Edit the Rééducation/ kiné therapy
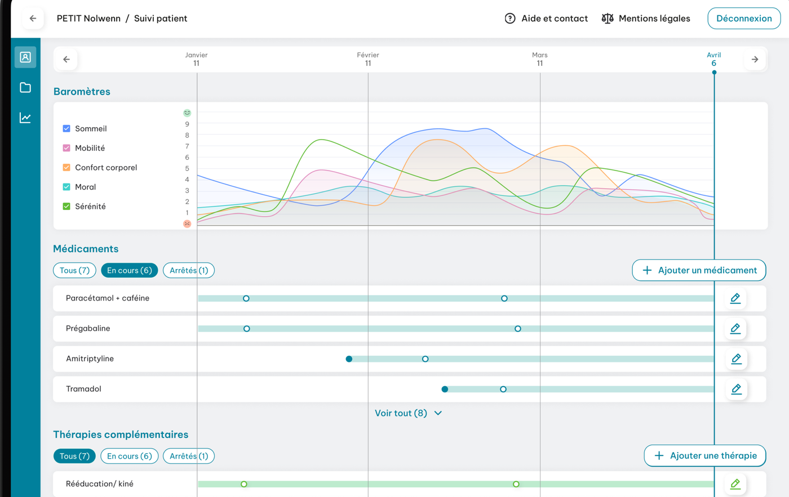This screenshot has width=789, height=497. (735, 484)
